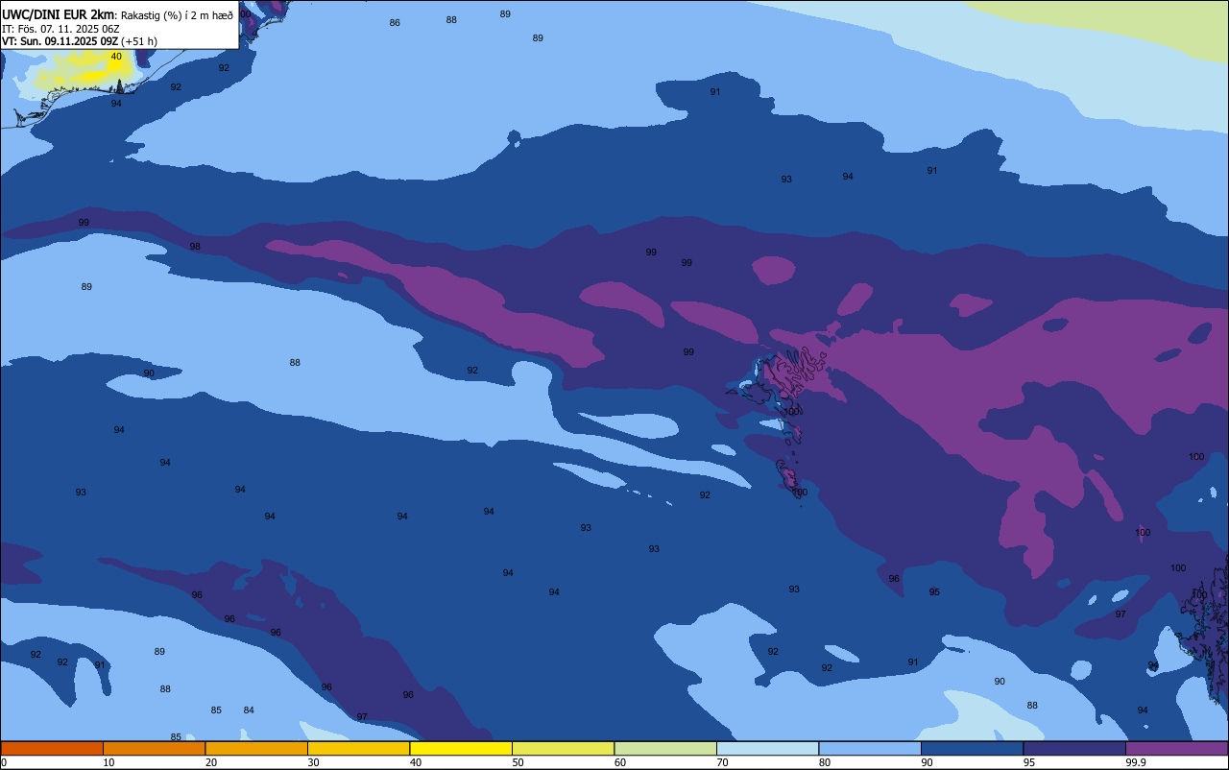Pick the 60–70 pale green legend swatch
Viewport: 1229px width, 770px height.
tap(665, 748)
